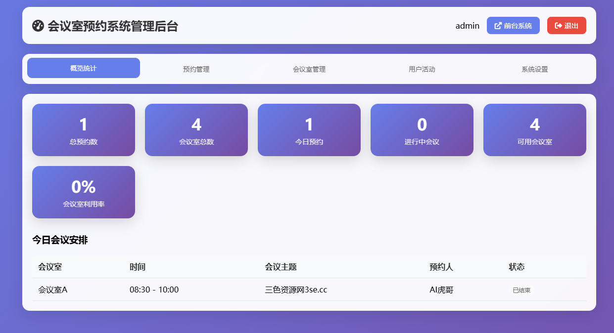Open the 系统设置 tab
The height and width of the screenshot is (333, 614).
tap(534, 69)
